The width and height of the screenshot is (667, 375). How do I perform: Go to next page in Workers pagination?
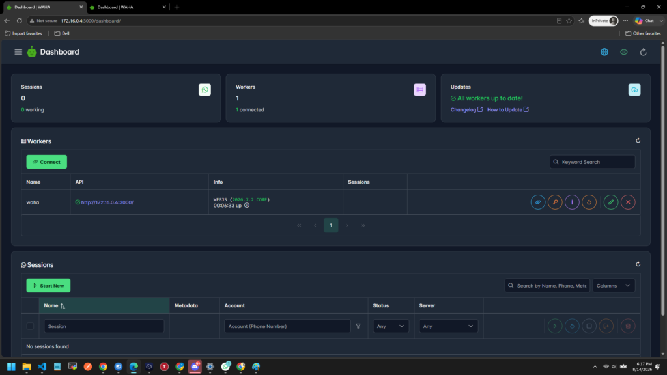[x=347, y=225]
